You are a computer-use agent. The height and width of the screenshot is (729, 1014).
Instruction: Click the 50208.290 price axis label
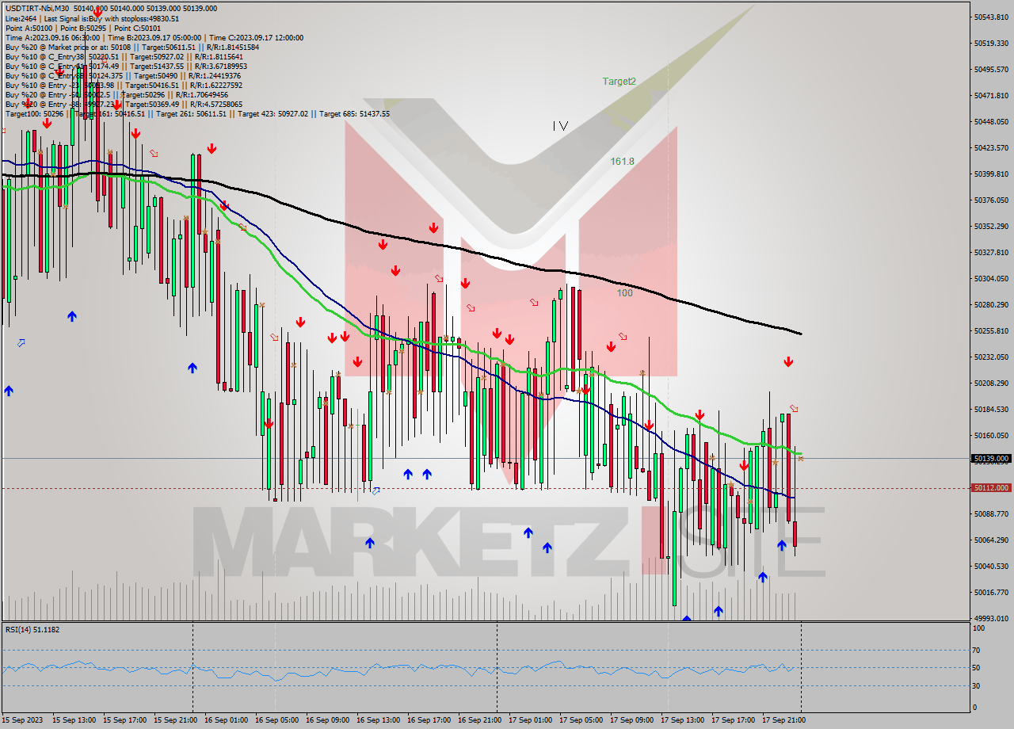click(x=991, y=383)
